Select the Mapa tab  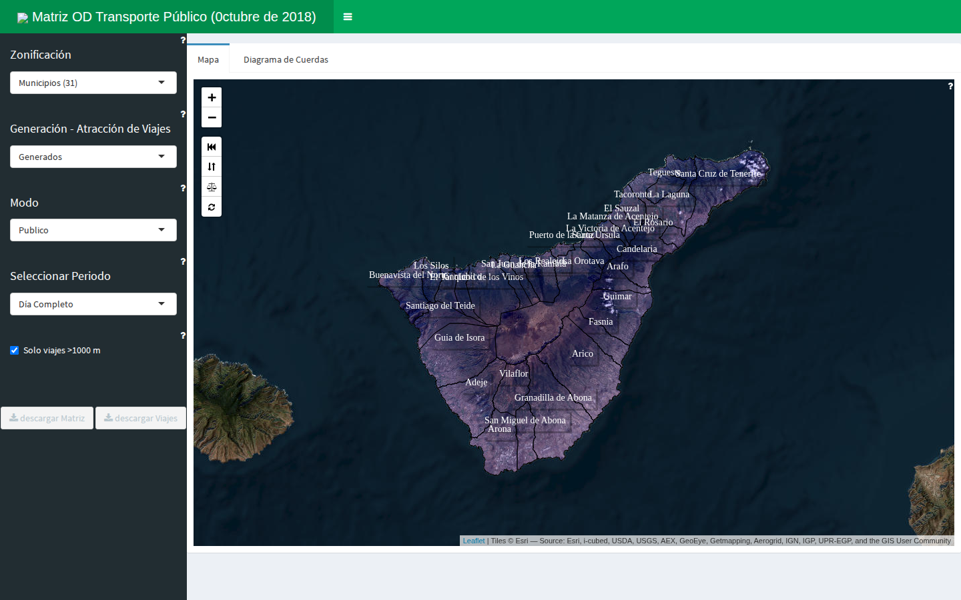click(x=208, y=59)
